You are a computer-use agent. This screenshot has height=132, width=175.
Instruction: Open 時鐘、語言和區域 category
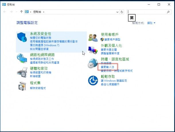pyautogui.click(x=115, y=59)
